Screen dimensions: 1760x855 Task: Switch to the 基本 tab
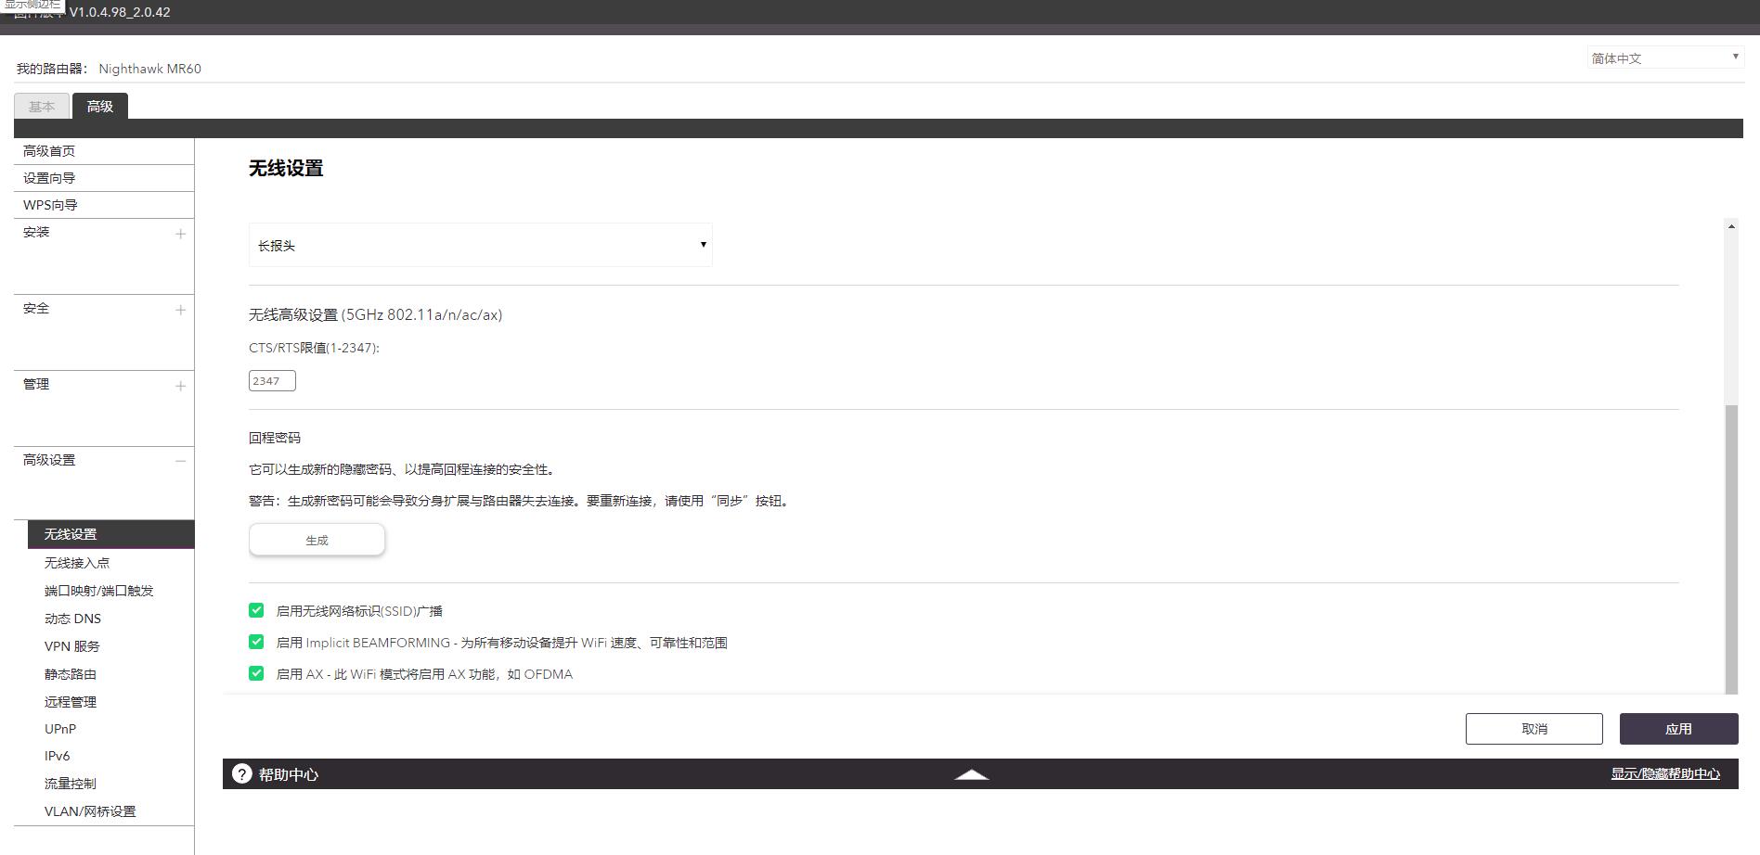(x=42, y=106)
